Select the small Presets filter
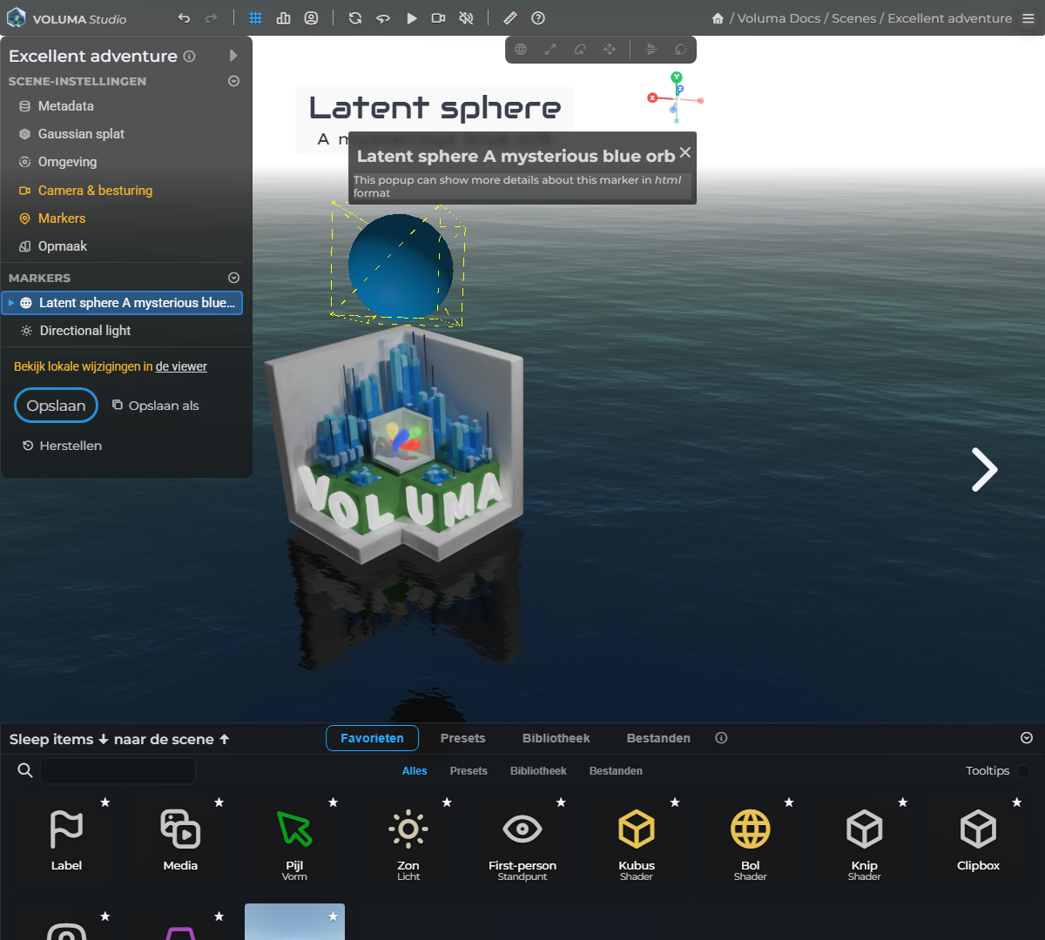The image size is (1045, 940). tap(469, 771)
